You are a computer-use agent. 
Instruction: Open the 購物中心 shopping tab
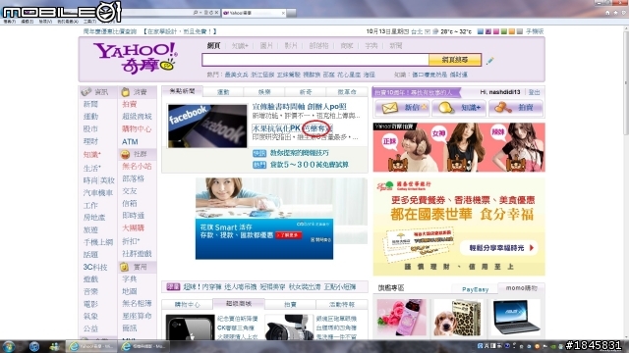click(x=188, y=305)
